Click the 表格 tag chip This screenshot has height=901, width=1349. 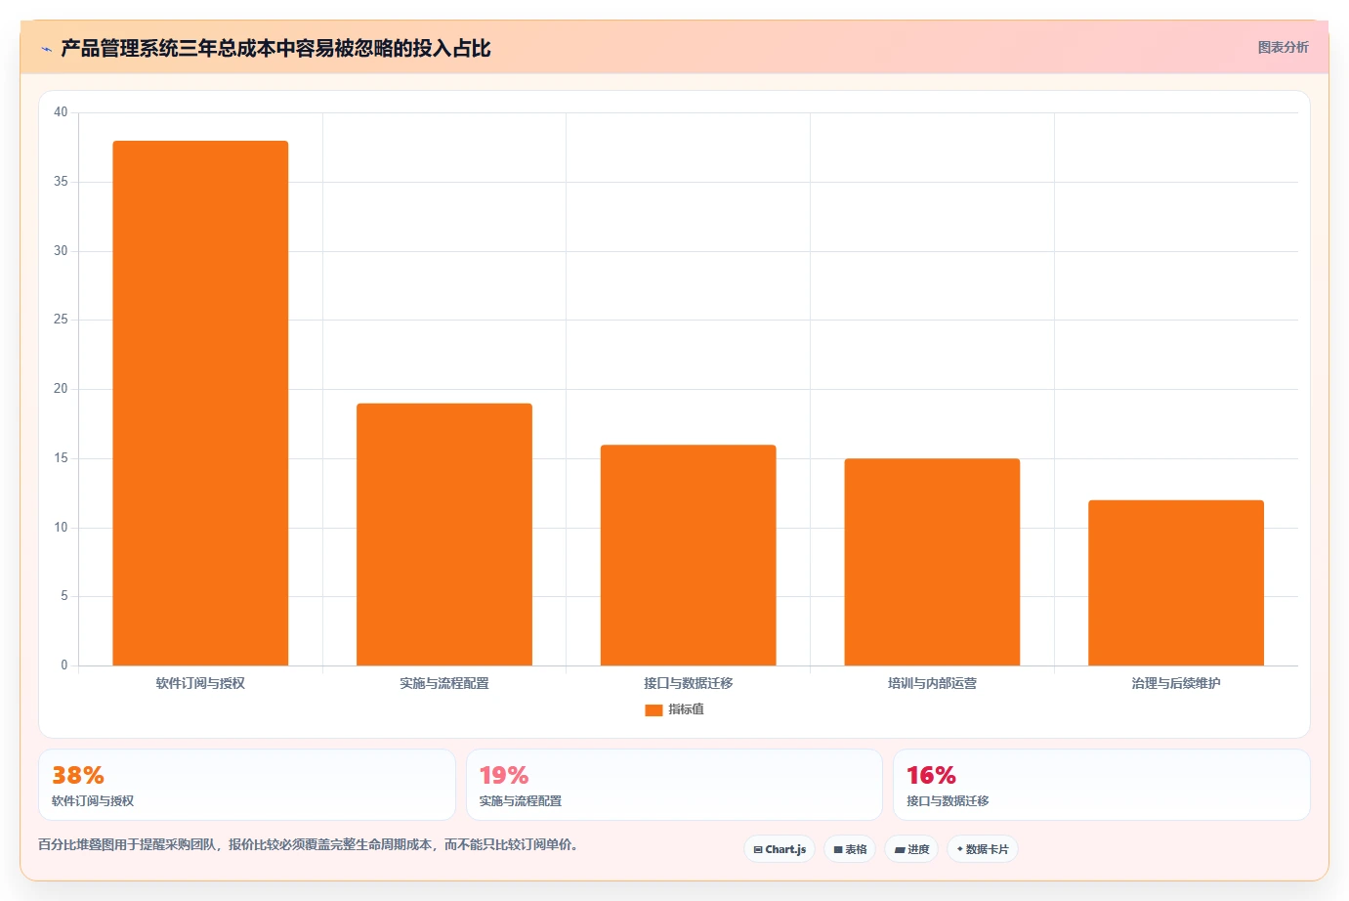tap(850, 849)
